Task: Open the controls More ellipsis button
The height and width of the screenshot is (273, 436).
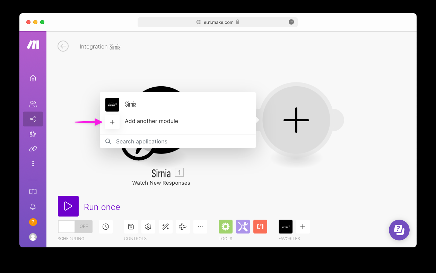Action: coord(200,227)
